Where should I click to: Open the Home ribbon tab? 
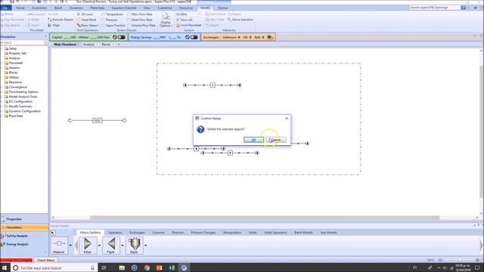click(20, 8)
